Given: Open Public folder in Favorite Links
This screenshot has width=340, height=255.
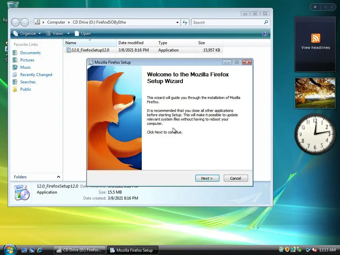Looking at the screenshot, I should pos(26,89).
